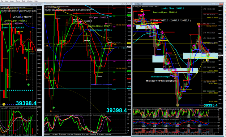Click the US30 H4 chart window icon
This screenshot has height=137, width=226.
tap(45, 4)
